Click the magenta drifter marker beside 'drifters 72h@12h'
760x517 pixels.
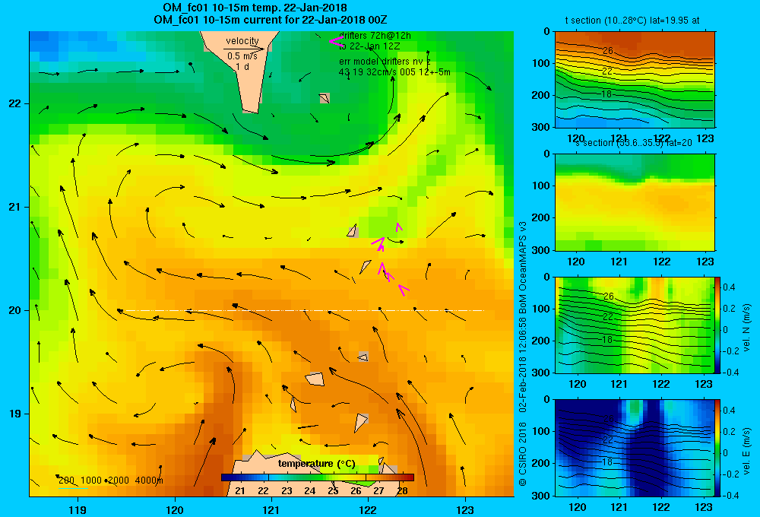pos(335,41)
